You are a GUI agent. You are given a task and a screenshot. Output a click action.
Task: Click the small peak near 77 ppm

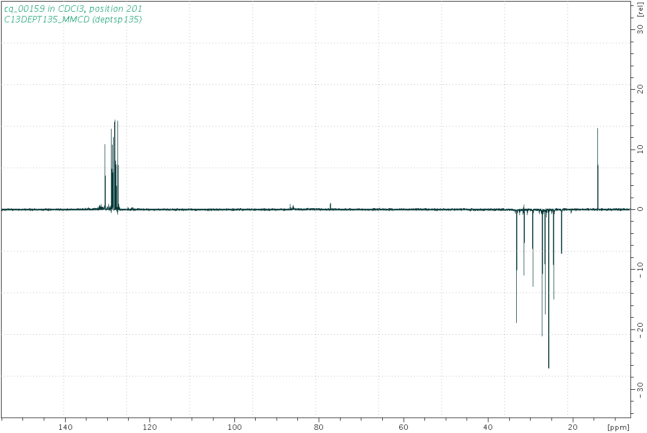[x=330, y=204]
